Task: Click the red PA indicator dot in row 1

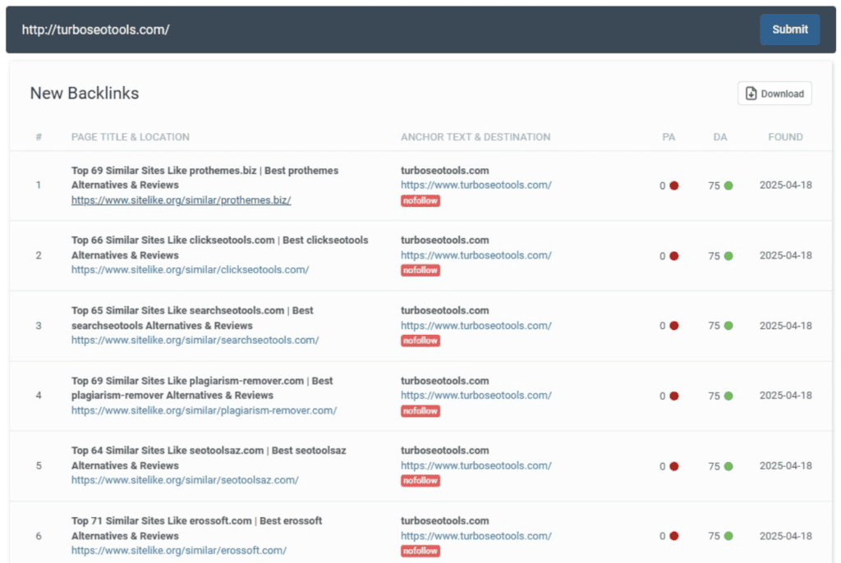Action: (x=674, y=186)
